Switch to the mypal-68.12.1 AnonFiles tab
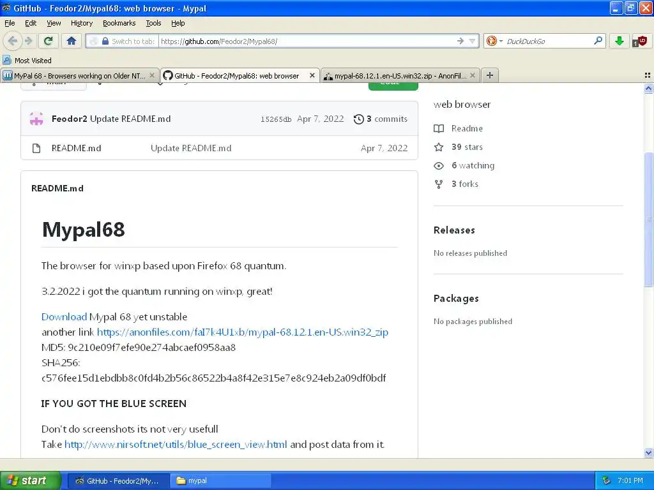Viewport: 654px width, 490px height. (400, 75)
